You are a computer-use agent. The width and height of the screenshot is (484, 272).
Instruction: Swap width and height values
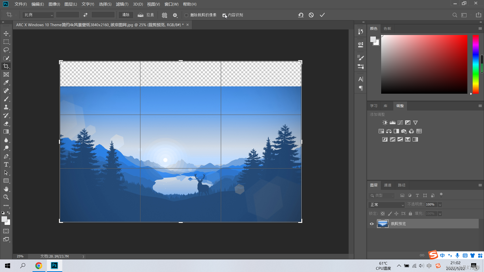tap(85, 15)
